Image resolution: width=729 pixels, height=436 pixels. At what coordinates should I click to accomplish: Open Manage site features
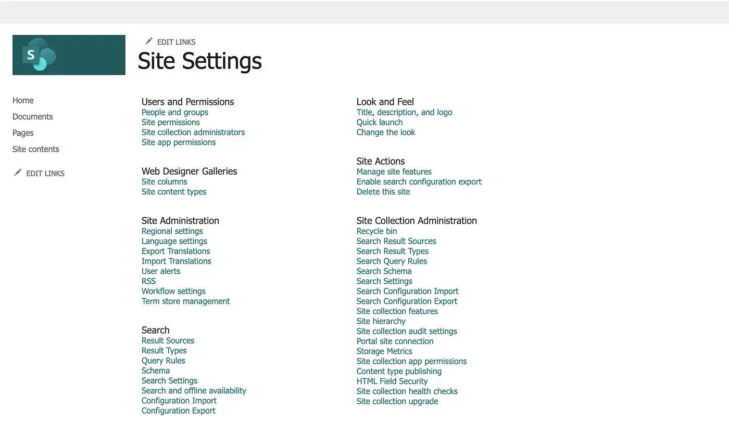click(394, 171)
